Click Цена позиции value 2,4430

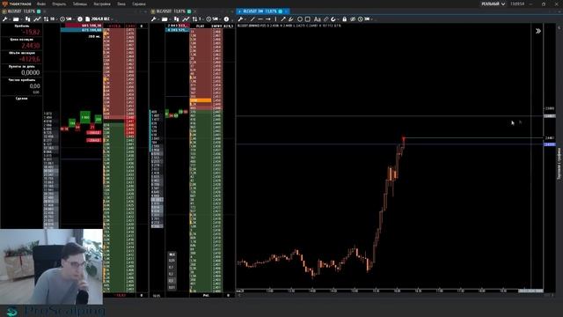(31, 46)
